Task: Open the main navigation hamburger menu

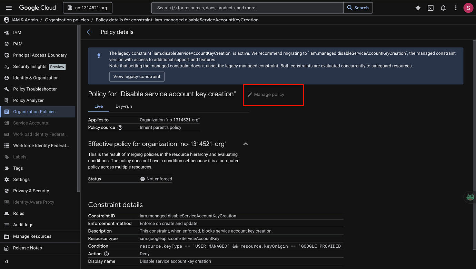Action: click(x=9, y=8)
